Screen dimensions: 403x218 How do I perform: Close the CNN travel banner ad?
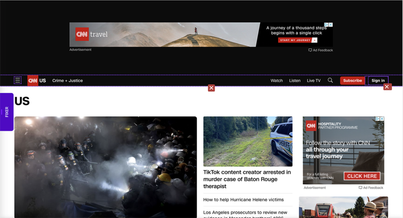[x=331, y=25]
